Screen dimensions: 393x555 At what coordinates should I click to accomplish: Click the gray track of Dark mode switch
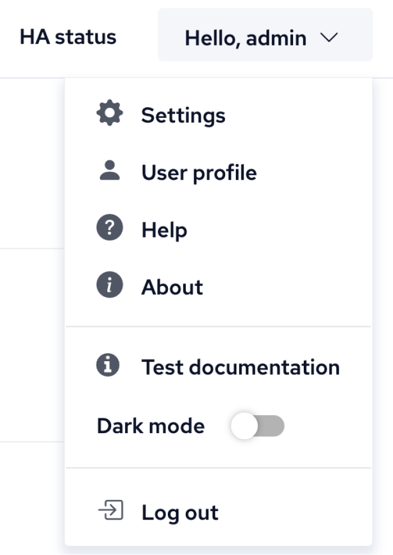[272, 426]
